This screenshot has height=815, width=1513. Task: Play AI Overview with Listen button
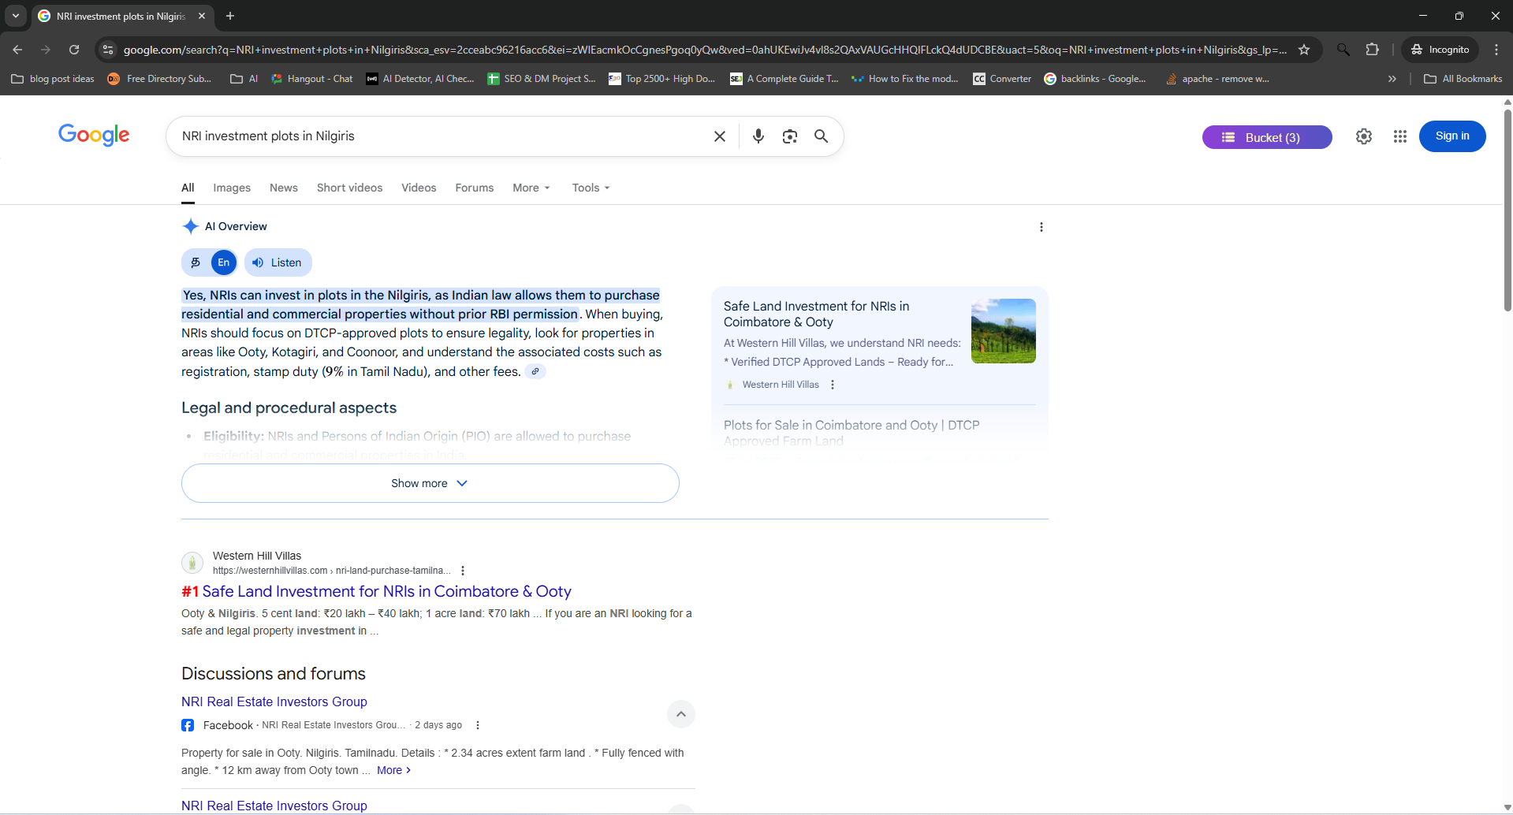(x=278, y=262)
